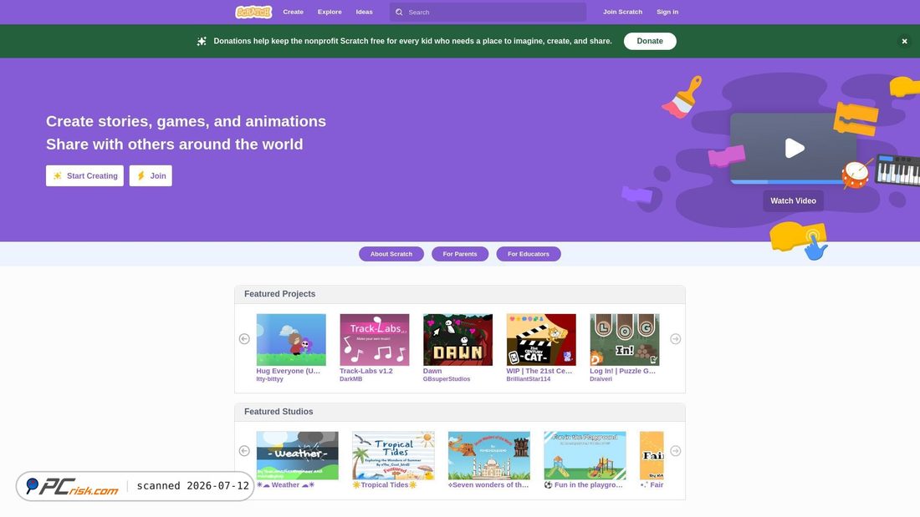920x517 pixels.
Task: Open the Weather studio thumbnail
Action: click(x=298, y=455)
